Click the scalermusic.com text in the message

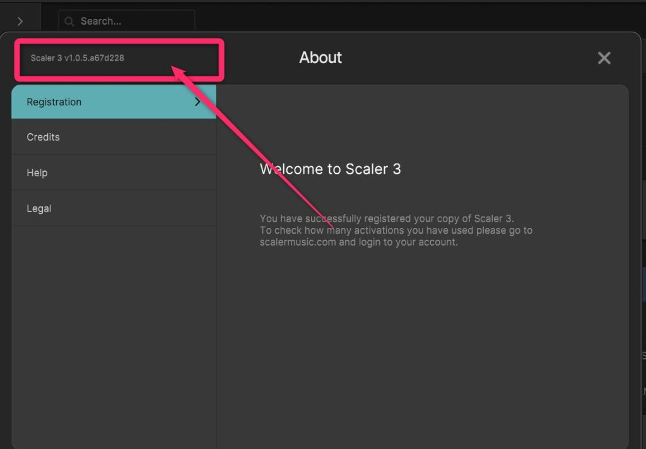298,242
